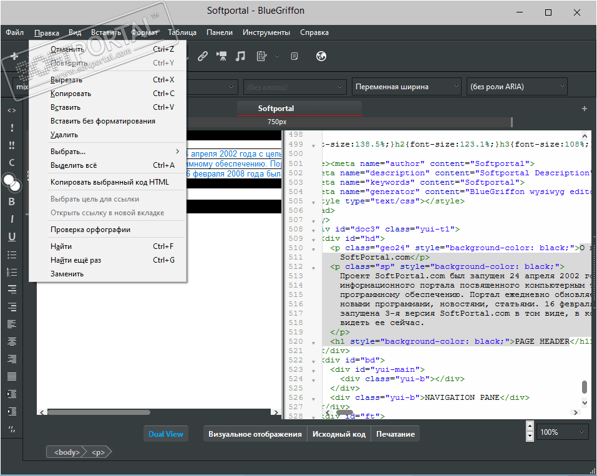Screen dimensions: 597x476
Task: Click the globe browser preview icon
Action: click(322, 56)
